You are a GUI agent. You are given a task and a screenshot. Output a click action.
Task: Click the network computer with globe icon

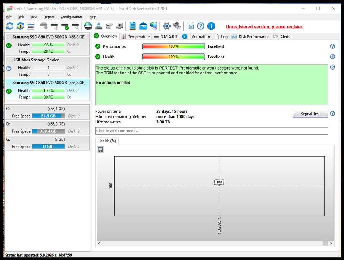(x=154, y=26)
